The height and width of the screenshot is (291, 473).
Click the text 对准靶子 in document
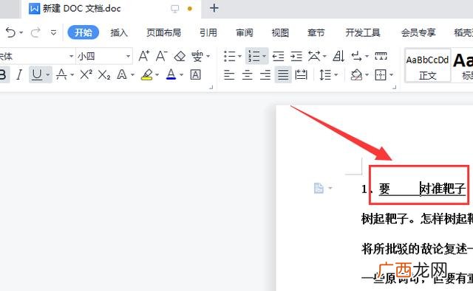point(443,189)
